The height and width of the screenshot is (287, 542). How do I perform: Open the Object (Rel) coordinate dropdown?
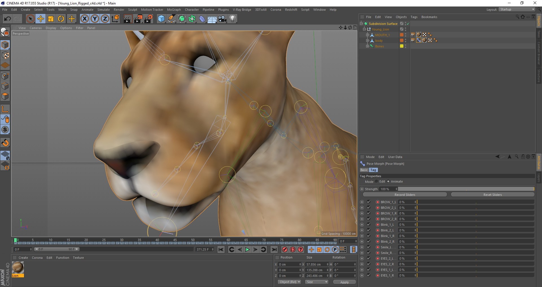coord(289,282)
